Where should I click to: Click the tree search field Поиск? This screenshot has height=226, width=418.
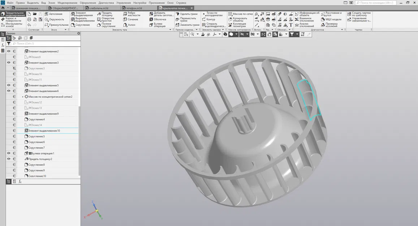pos(46,43)
